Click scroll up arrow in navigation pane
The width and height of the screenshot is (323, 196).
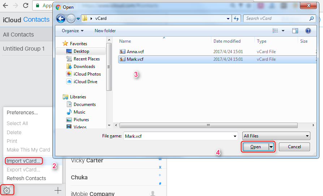109,40
